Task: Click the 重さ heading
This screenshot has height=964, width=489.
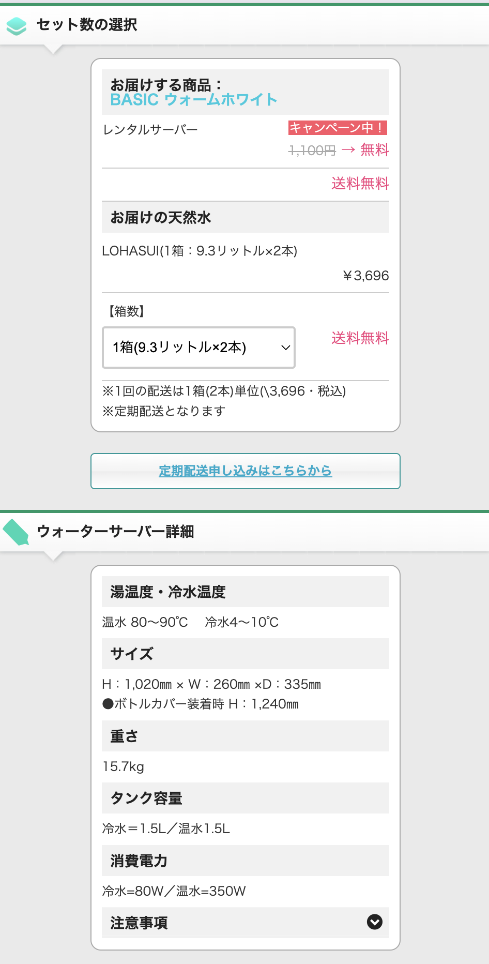Action: [x=124, y=736]
